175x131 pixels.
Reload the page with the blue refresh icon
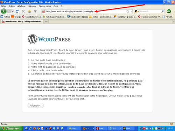tap(17, 11)
